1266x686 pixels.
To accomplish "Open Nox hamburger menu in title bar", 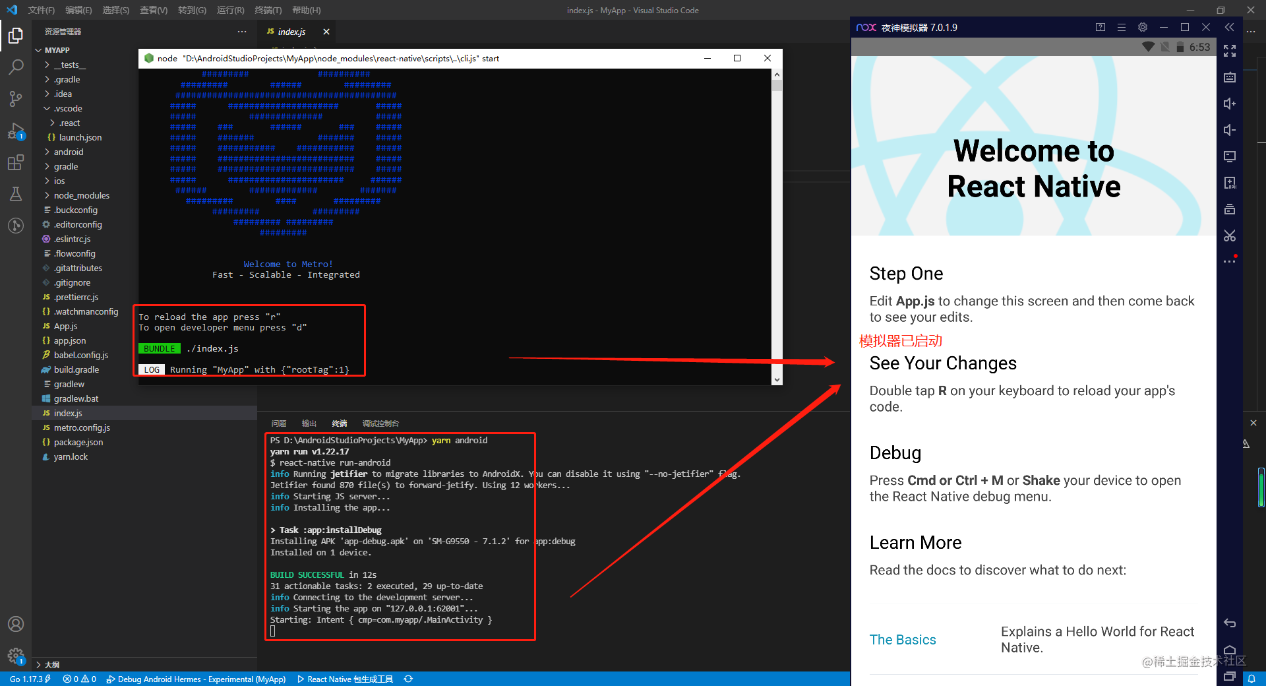I will coord(1122,27).
